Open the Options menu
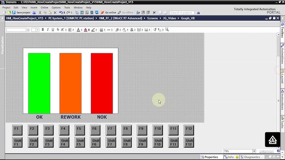Image resolution: width=285 pixels, height=160 pixels. pos(56,7)
